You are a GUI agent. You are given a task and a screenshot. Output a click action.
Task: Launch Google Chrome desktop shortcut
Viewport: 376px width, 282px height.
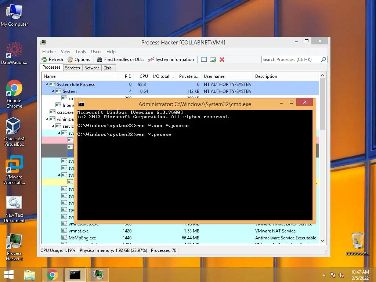click(14, 94)
